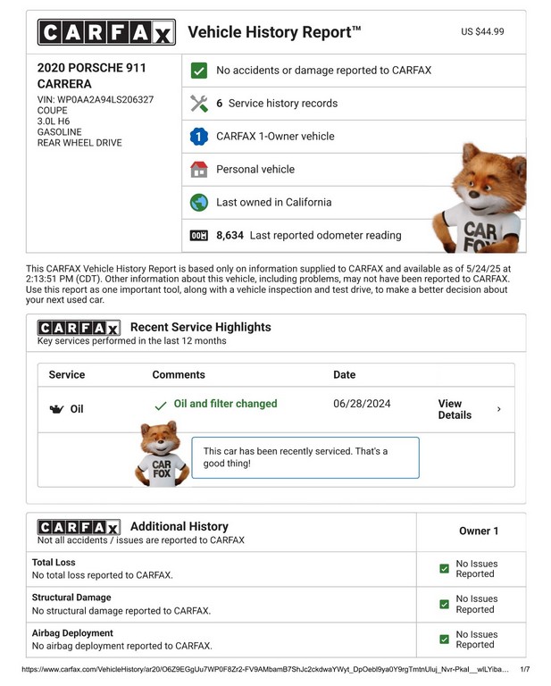Click the red house Personal vehicle icon
This screenshot has width=551, height=686.
click(199, 170)
